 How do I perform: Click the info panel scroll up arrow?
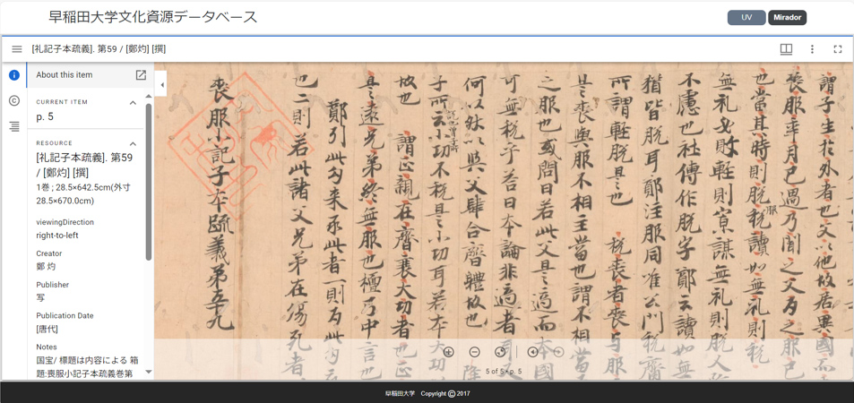[149, 97]
